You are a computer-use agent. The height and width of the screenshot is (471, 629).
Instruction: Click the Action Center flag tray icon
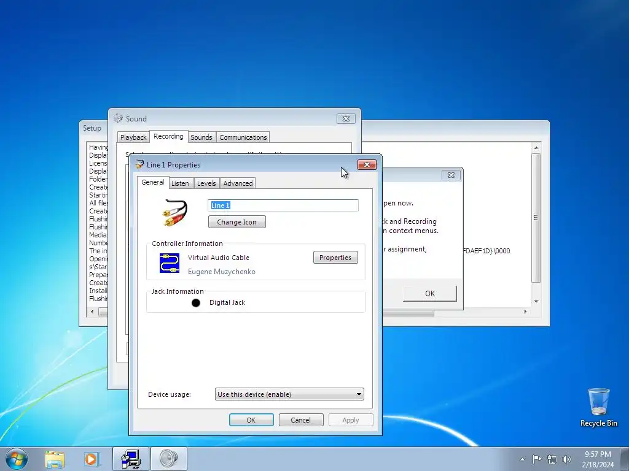pyautogui.click(x=537, y=459)
